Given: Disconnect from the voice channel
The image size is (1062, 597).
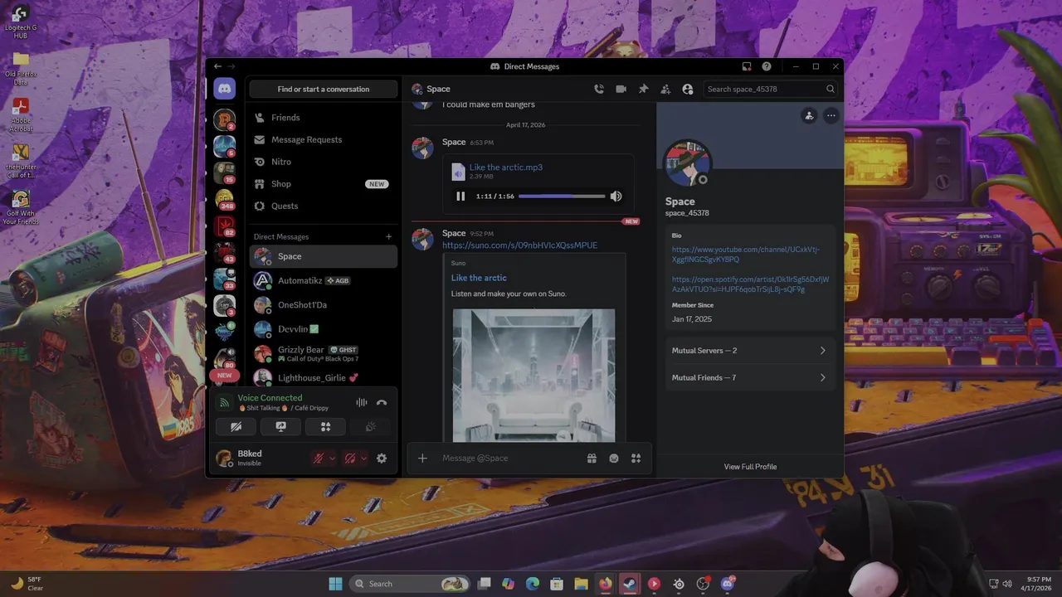Looking at the screenshot, I should [382, 402].
